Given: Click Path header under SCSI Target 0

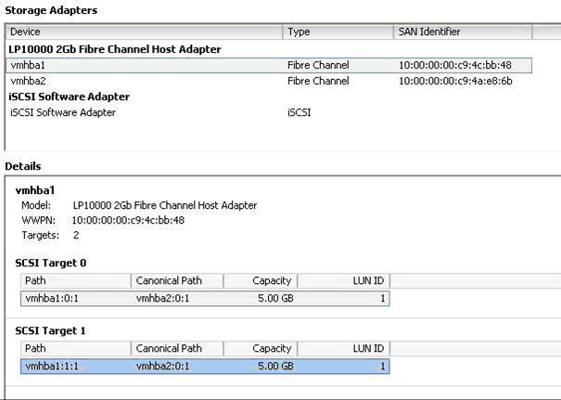Looking at the screenshot, I should (35, 280).
